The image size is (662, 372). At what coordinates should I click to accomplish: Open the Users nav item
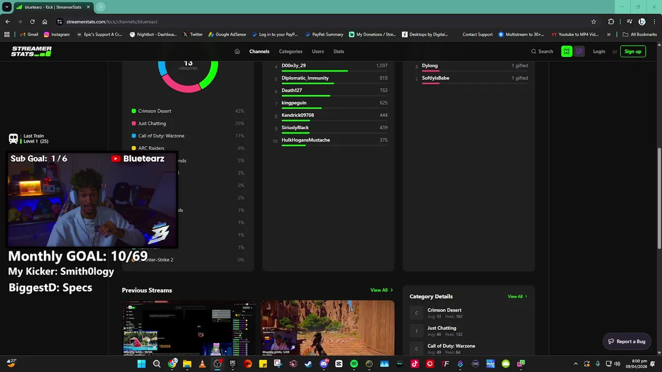(318, 52)
